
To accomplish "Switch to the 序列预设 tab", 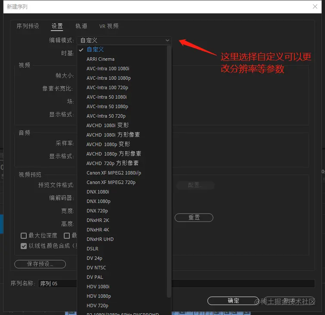I will click(28, 26).
